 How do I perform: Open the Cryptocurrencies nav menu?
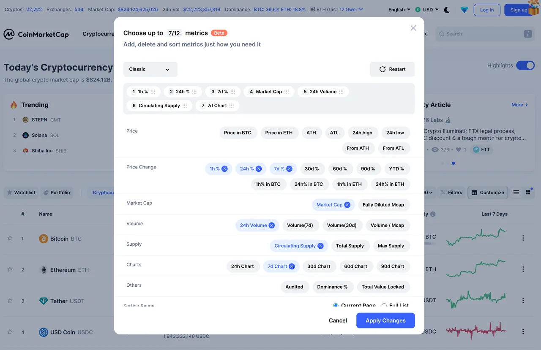pyautogui.click(x=98, y=34)
